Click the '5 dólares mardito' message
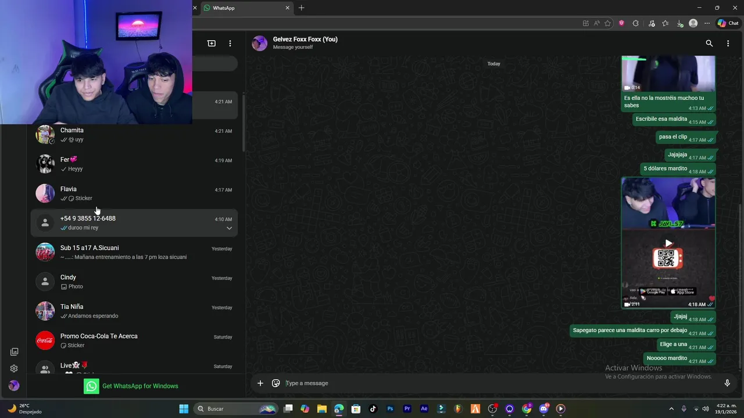Screen dimensions: 744x418 (x=678, y=169)
